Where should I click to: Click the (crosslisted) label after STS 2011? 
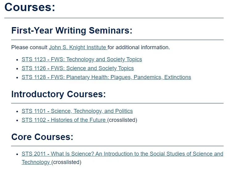[66, 162]
